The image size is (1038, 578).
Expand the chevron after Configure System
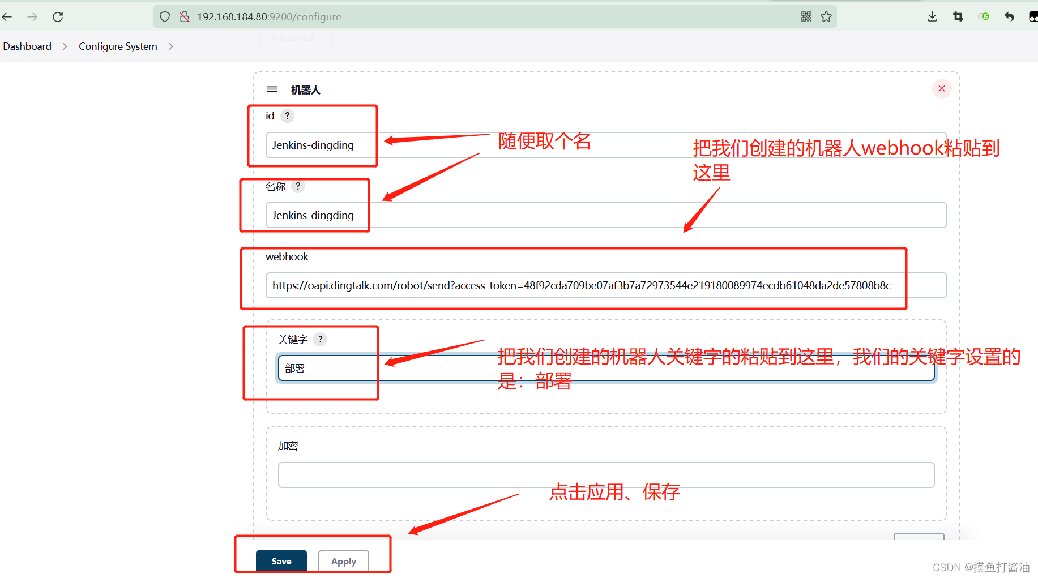pyautogui.click(x=171, y=46)
